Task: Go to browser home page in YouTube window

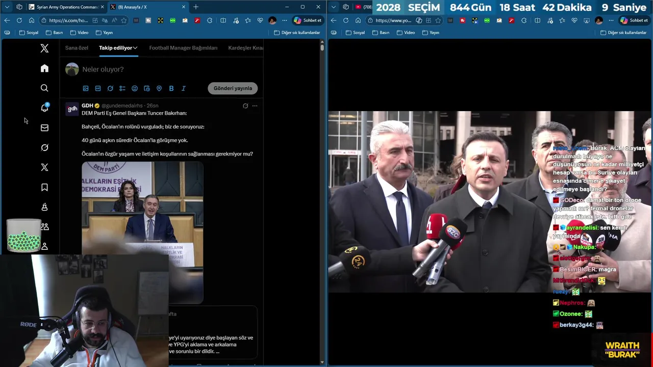Action: [x=358, y=20]
